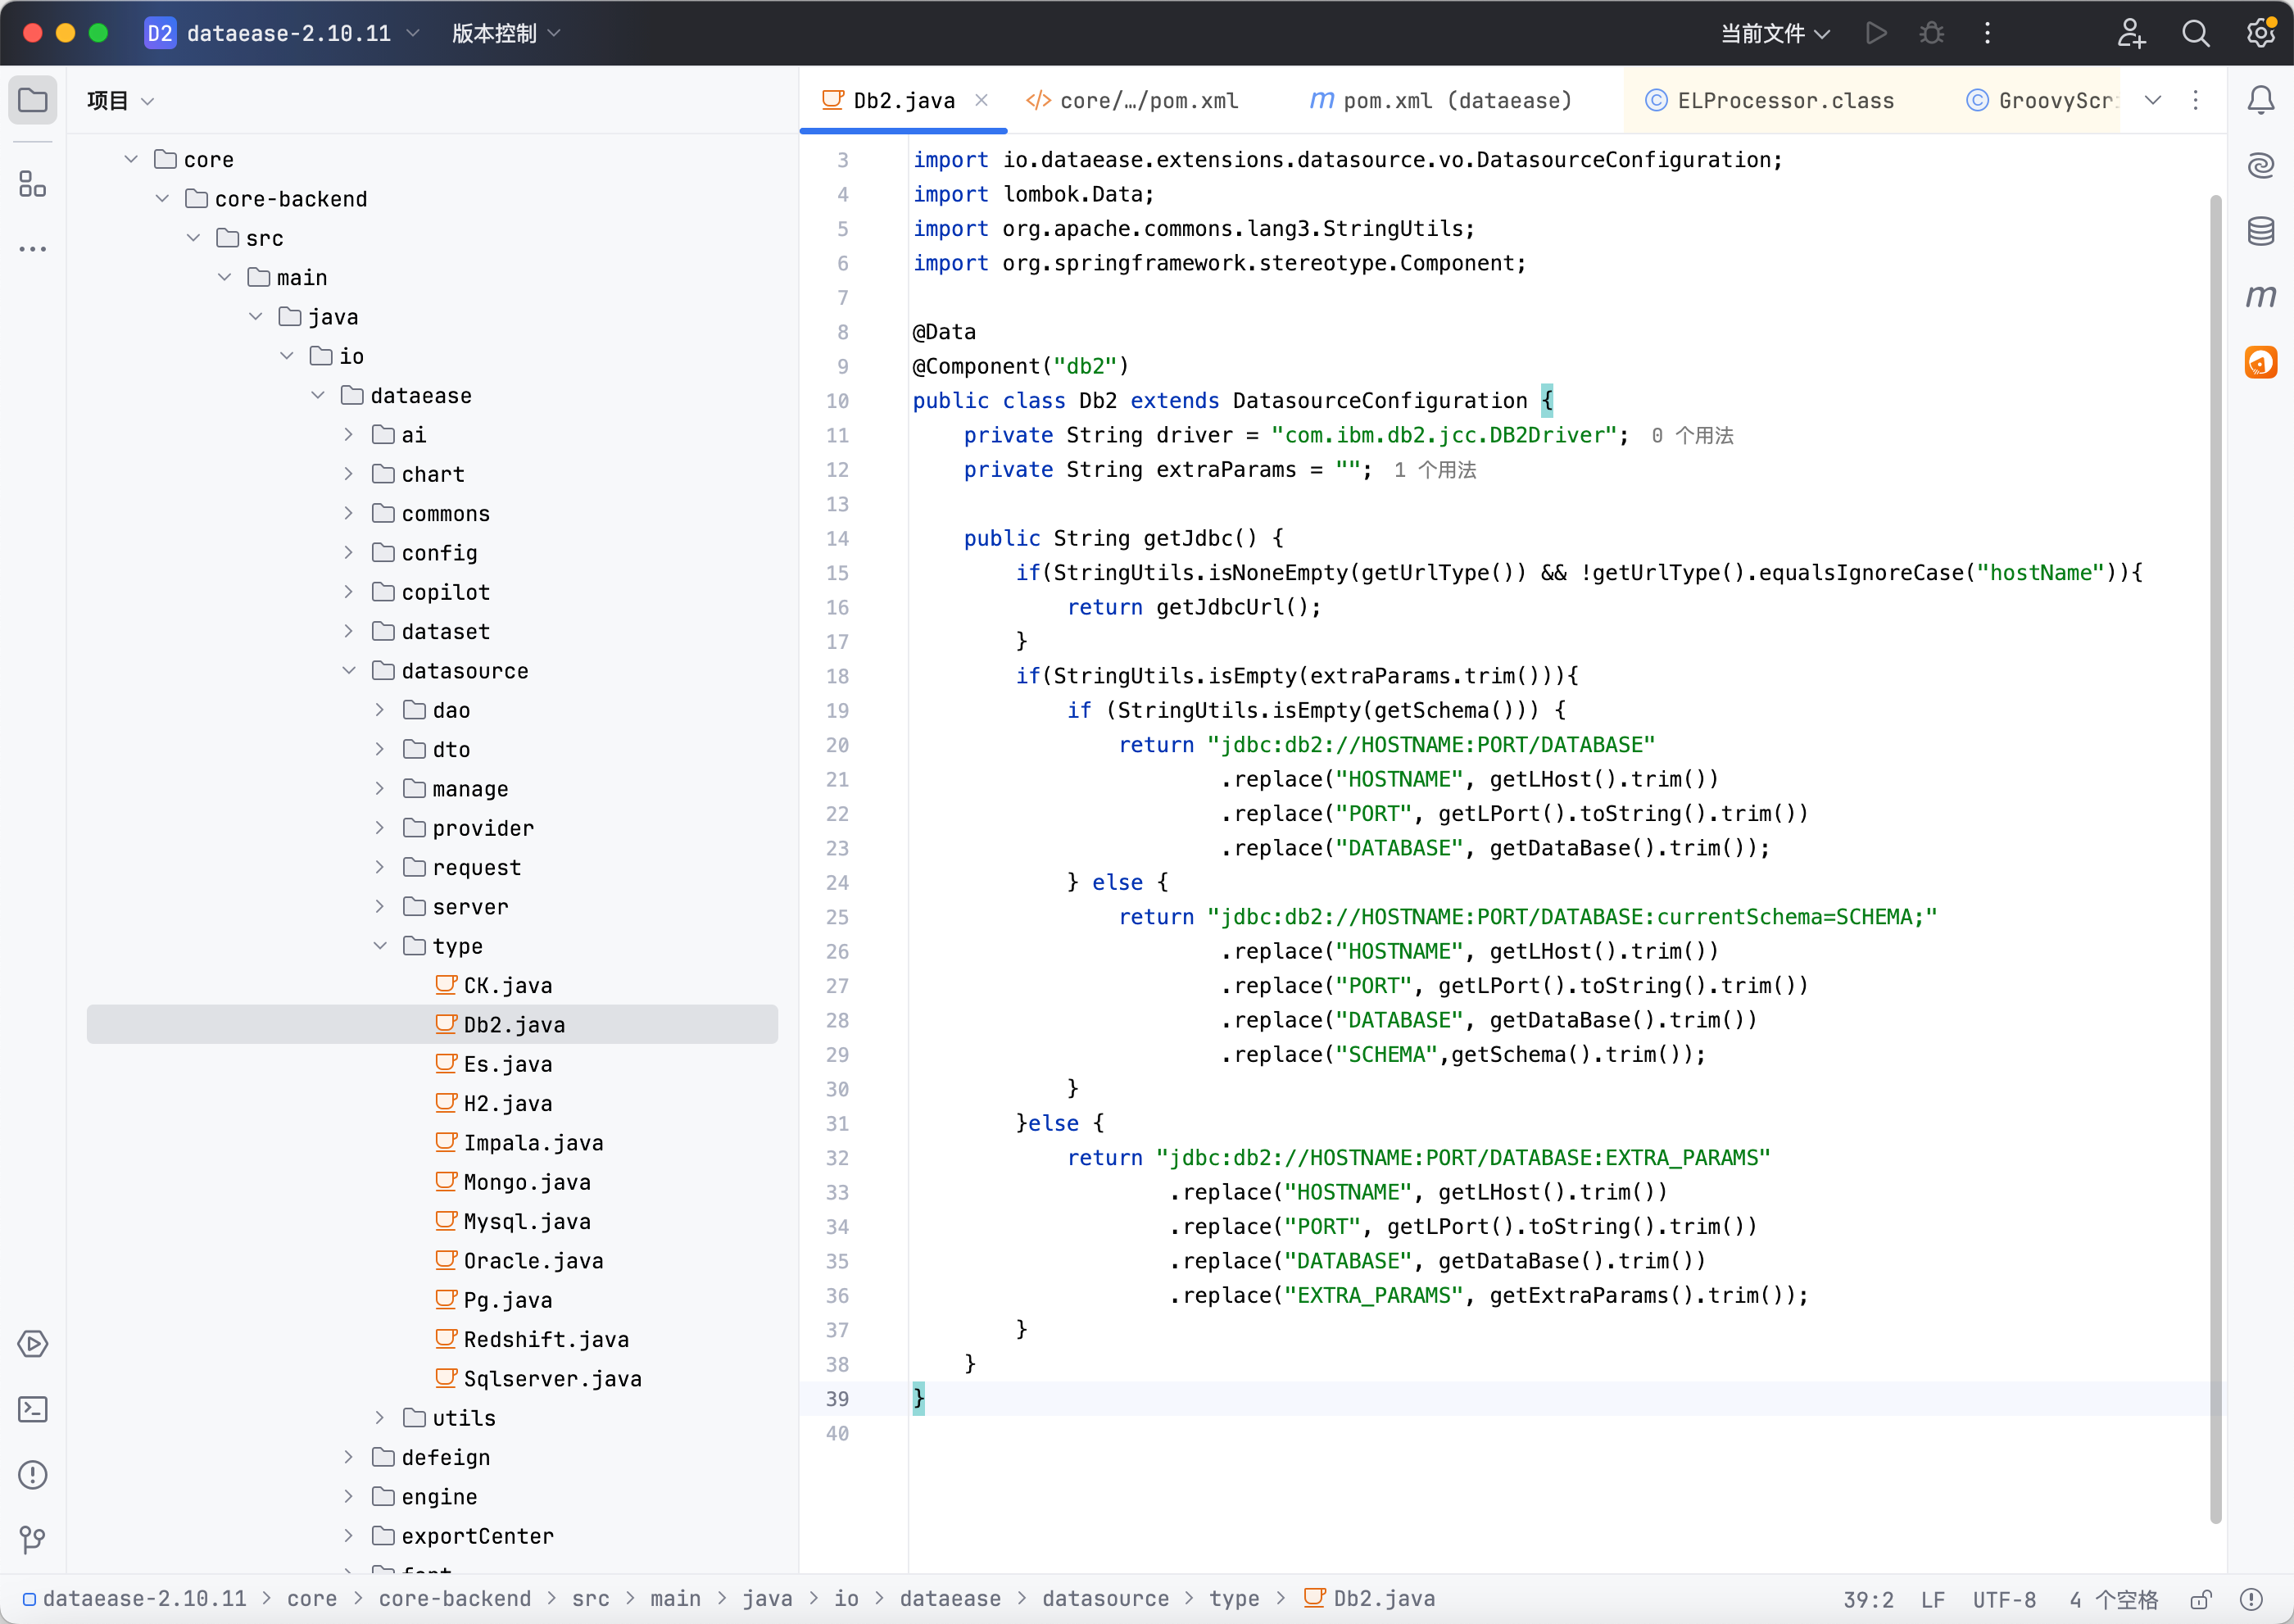Show more tool windows (three dots)
The width and height of the screenshot is (2294, 1624).
(x=33, y=249)
